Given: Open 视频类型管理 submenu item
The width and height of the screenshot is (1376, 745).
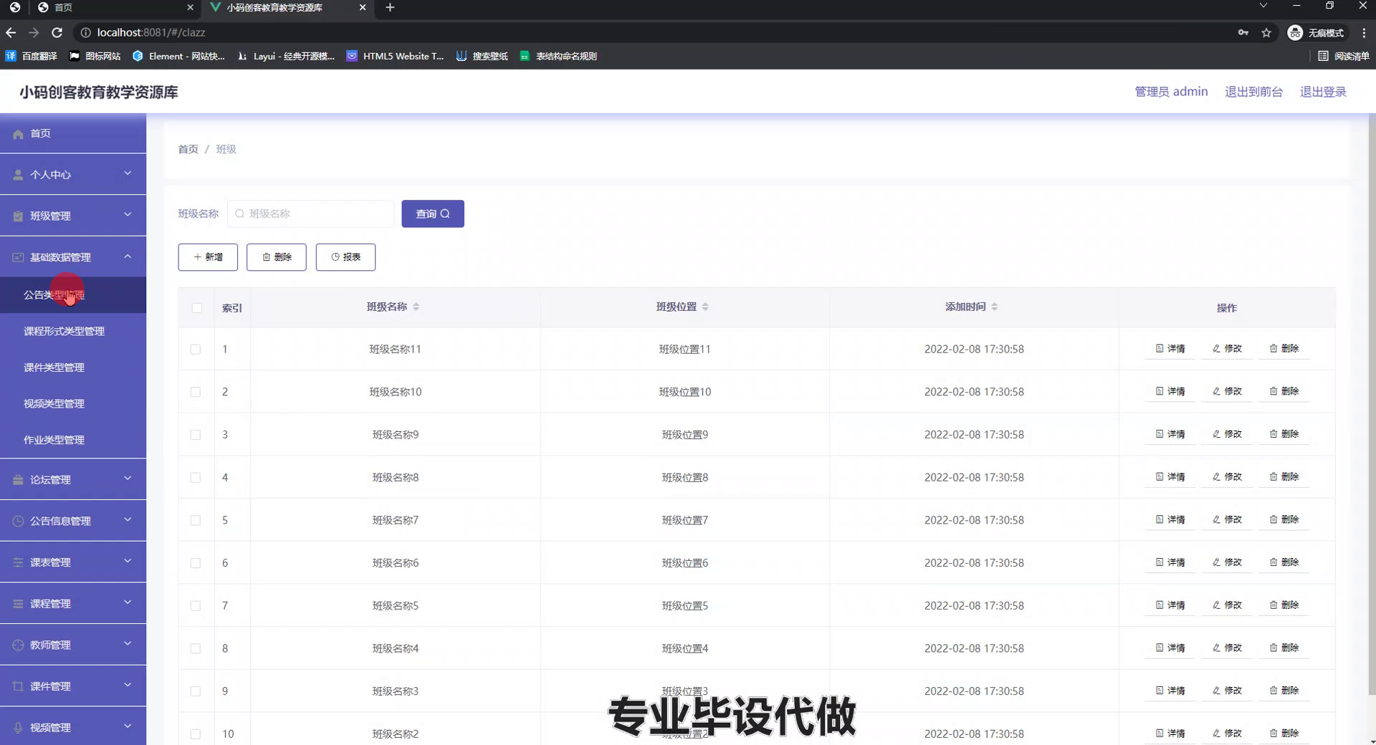Looking at the screenshot, I should click(73, 403).
